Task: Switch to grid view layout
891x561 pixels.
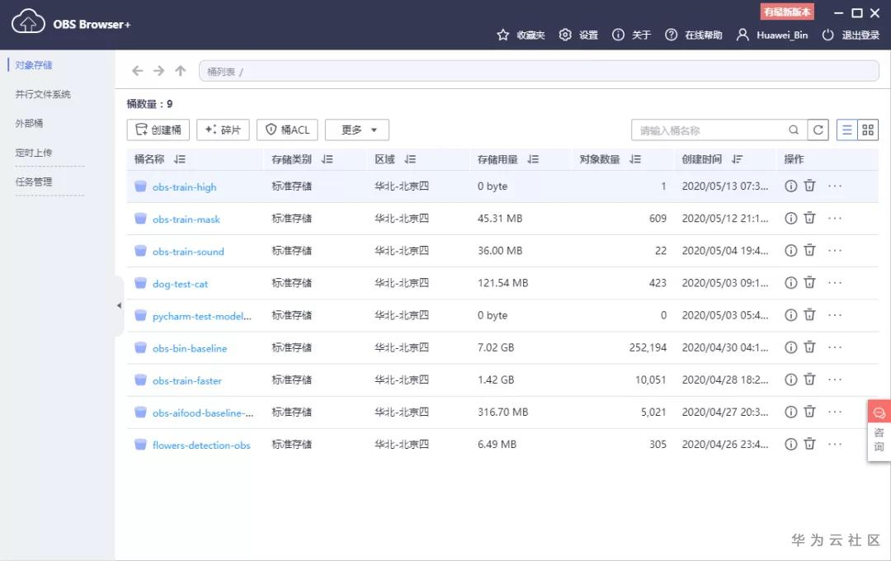Action: tap(868, 130)
